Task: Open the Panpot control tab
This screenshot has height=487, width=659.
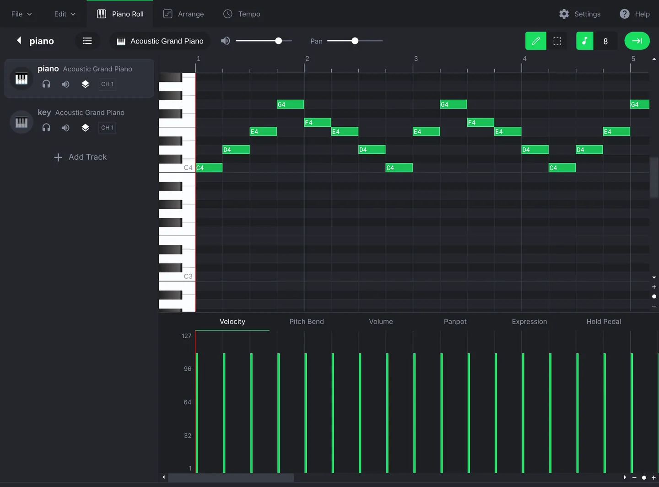Action: 455,321
